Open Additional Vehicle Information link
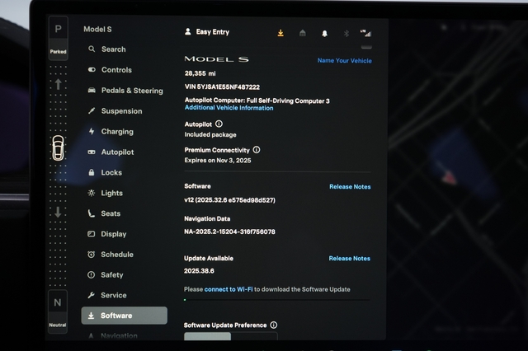Screen dimensions: 528x351 click(229, 108)
